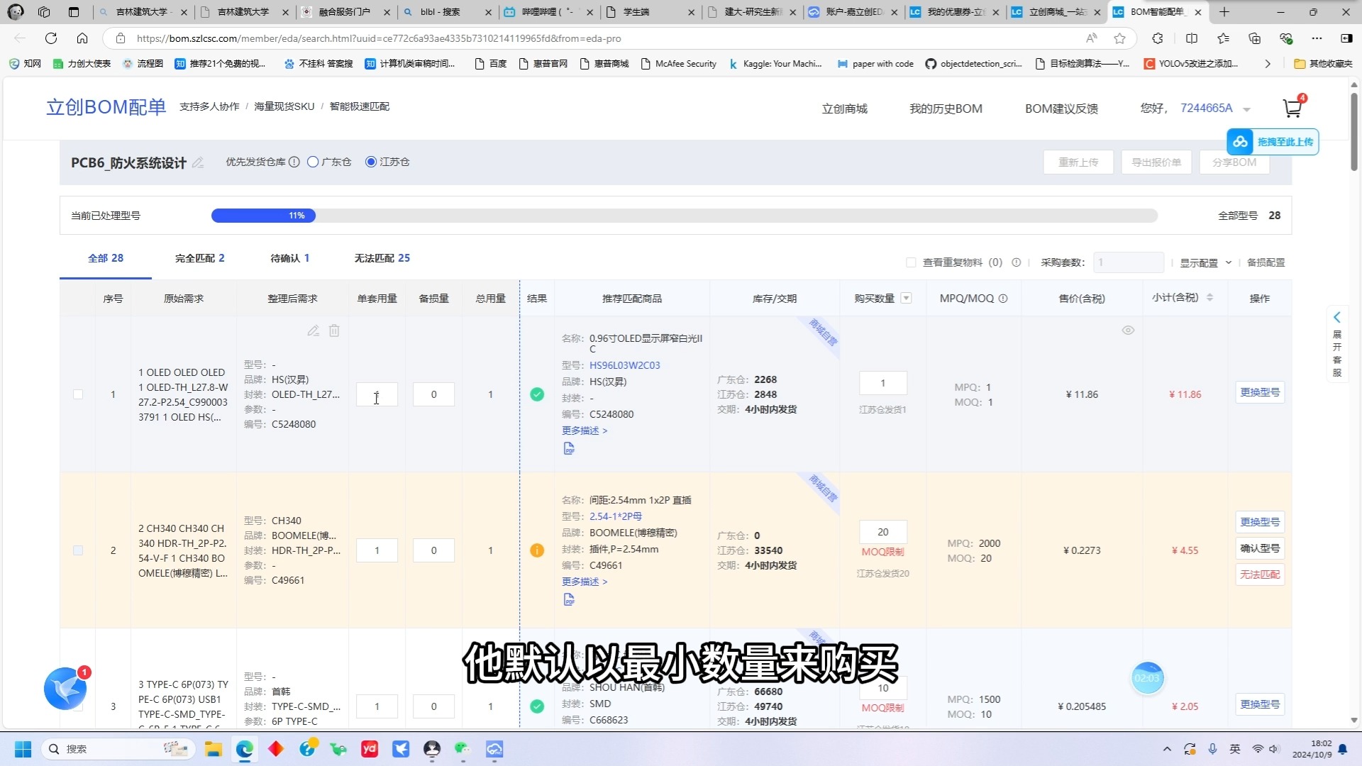The image size is (1362, 766).
Task: Click 分享BOM button
Action: (1234, 162)
